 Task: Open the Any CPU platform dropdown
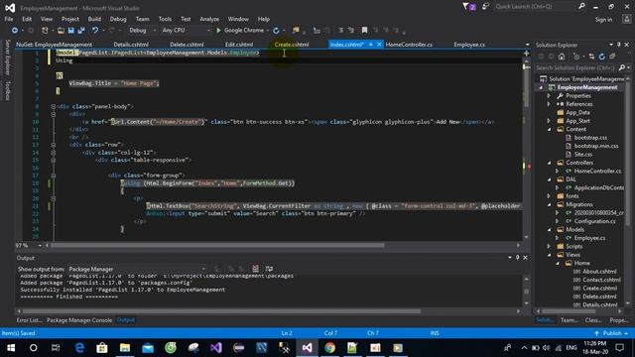click(x=186, y=31)
